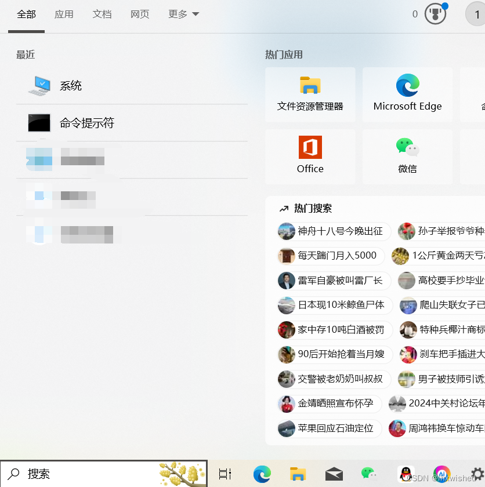The height and width of the screenshot is (487, 485).
Task: Open QQ penguin taskbar icon
Action: point(406,474)
